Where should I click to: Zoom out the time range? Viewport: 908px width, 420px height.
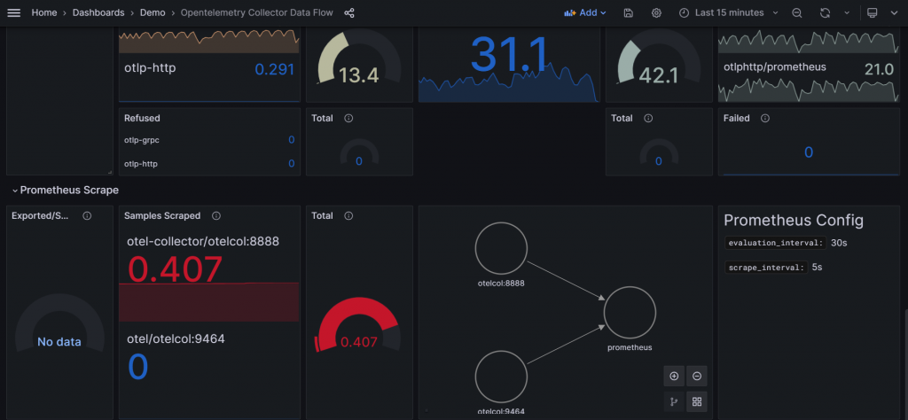pos(797,12)
